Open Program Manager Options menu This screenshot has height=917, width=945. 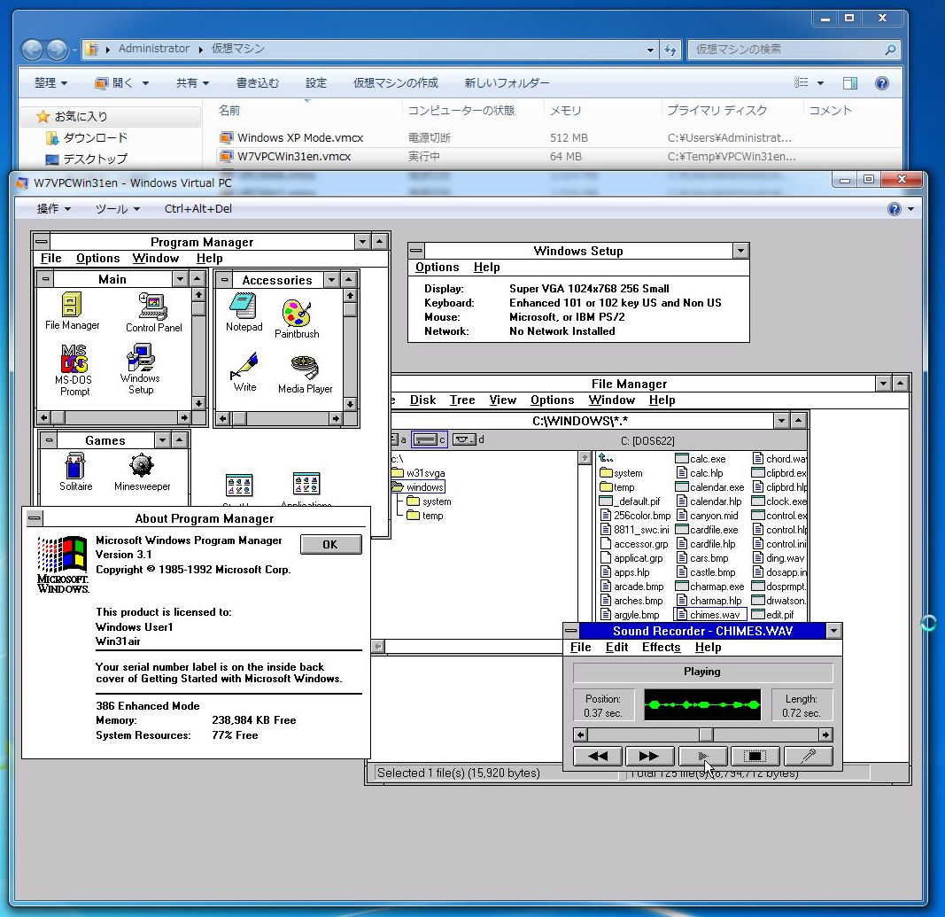click(98, 259)
